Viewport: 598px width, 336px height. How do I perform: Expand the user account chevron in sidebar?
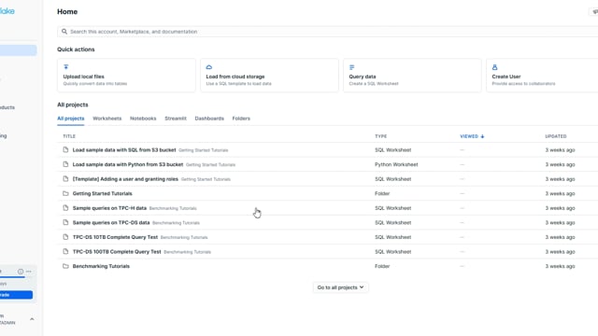tap(32, 319)
